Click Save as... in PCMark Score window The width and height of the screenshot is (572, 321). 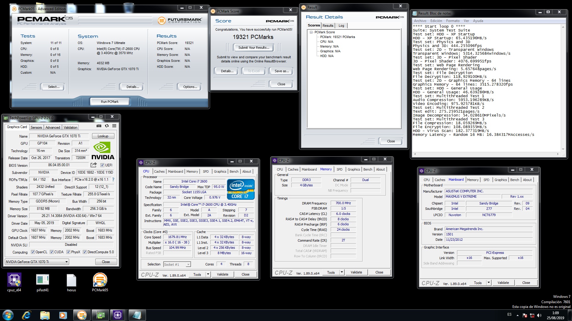click(282, 71)
